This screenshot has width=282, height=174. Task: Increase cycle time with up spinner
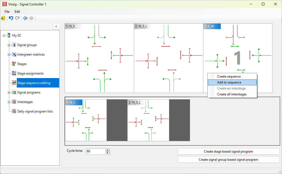pyautogui.click(x=108, y=150)
